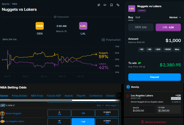Click the Max amount button
Image resolution: width=184 pixels, height=125 pixels.
tap(177, 49)
